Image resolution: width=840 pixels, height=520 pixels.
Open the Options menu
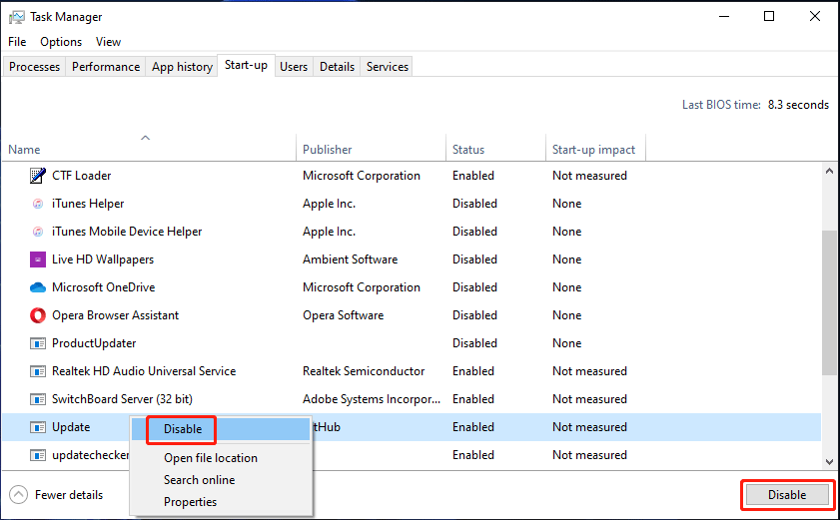[x=61, y=42]
